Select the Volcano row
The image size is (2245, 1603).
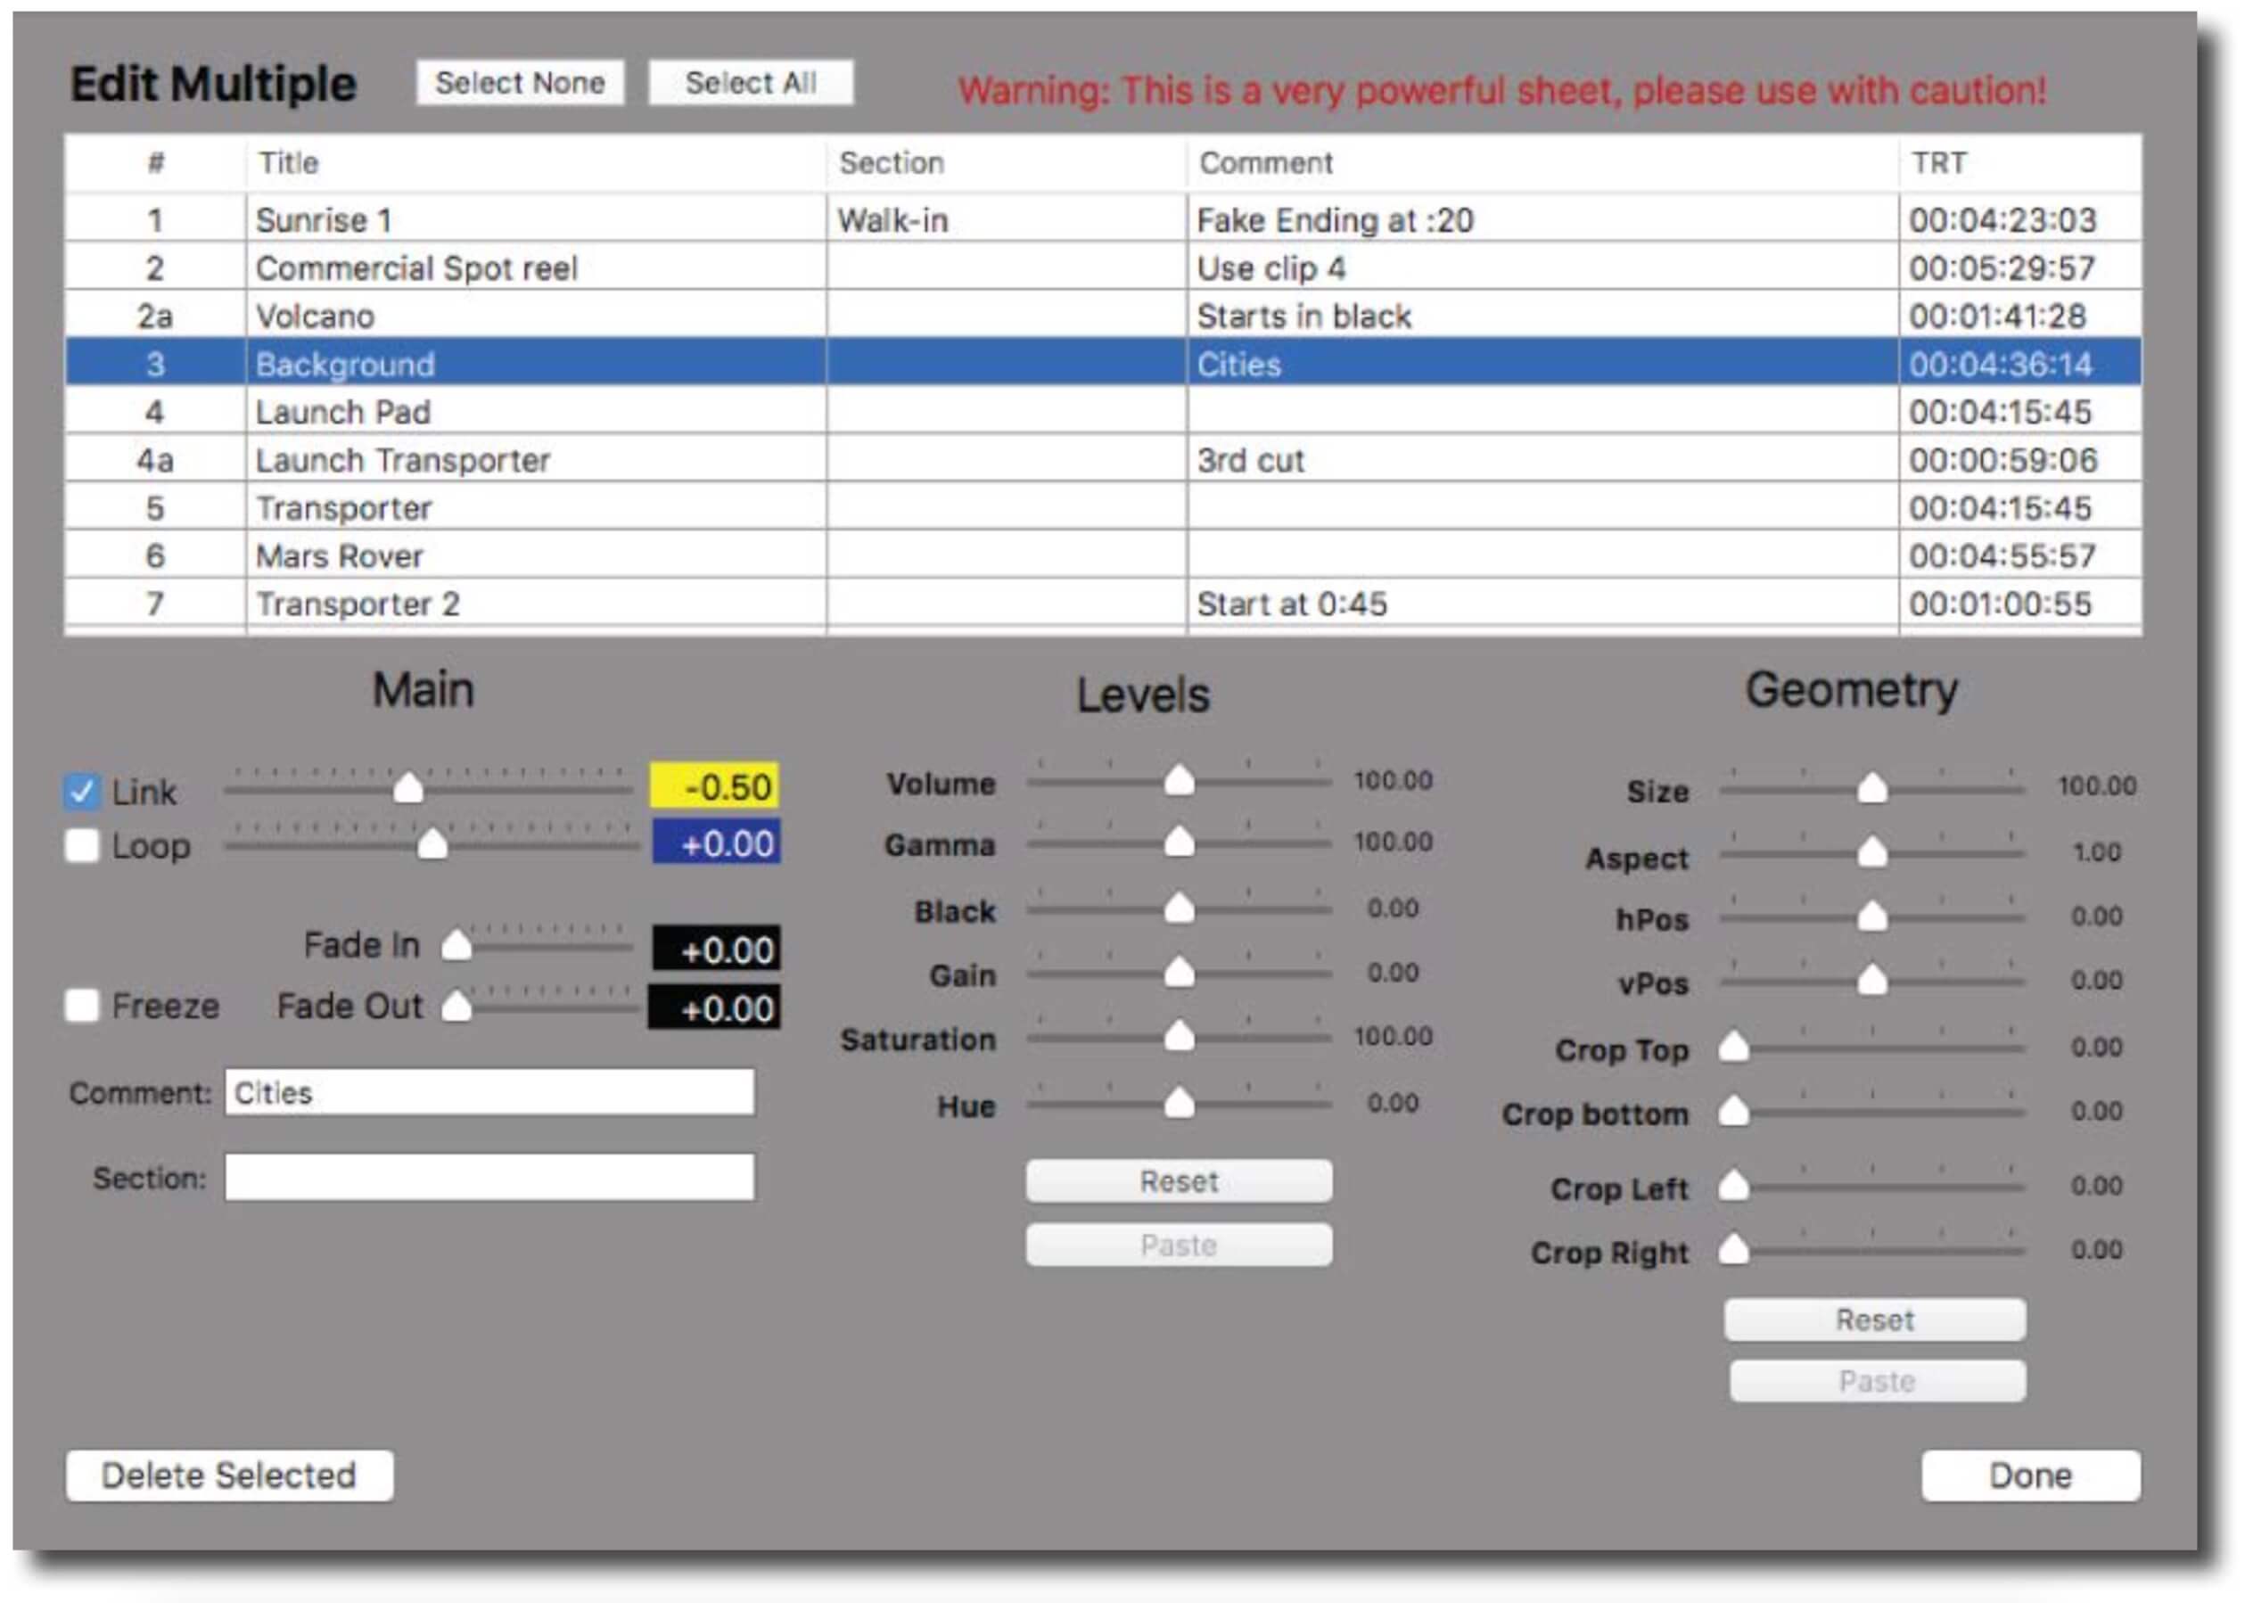pyautogui.click(x=1103, y=316)
